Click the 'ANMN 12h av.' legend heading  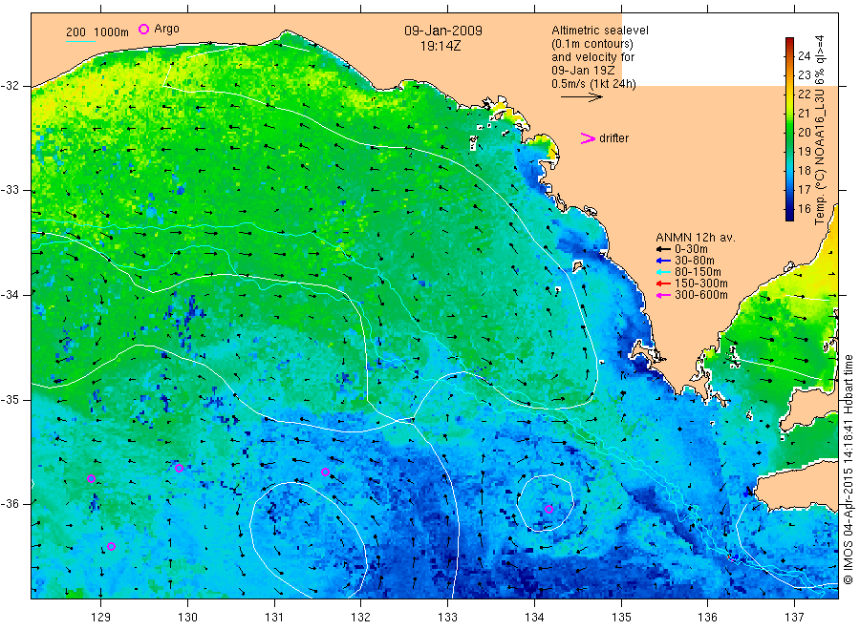[696, 238]
